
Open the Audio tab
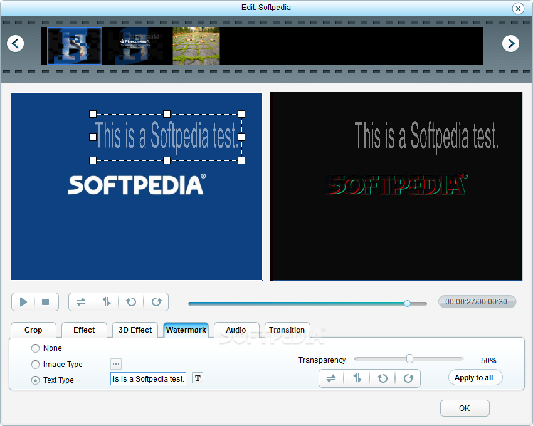click(236, 330)
